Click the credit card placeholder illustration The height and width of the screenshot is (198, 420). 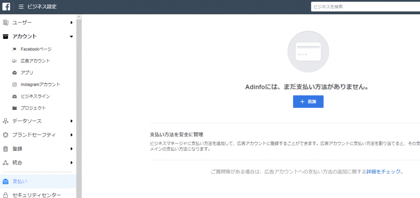click(x=308, y=52)
